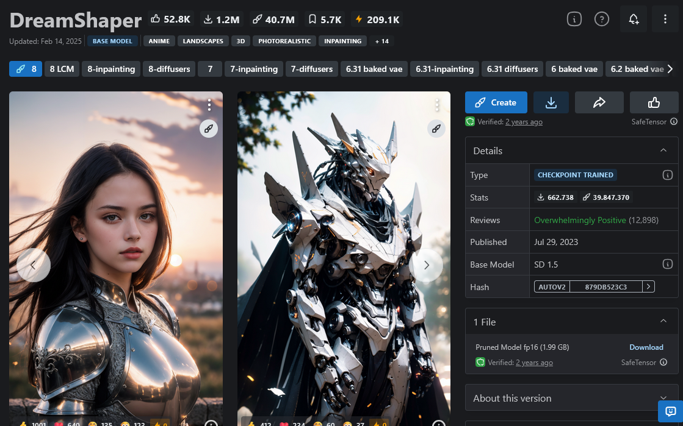
Task: Open the three-dot options menu in header
Action: tap(665, 20)
